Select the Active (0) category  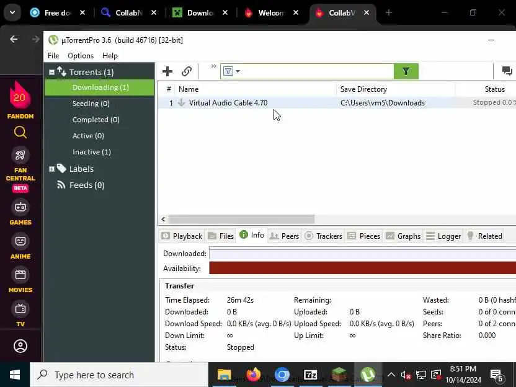(88, 136)
